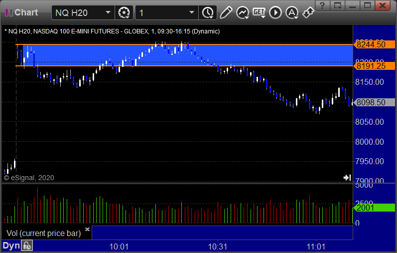The height and width of the screenshot is (253, 397).
Task: Click the Dyn label button
Action: coord(11,246)
